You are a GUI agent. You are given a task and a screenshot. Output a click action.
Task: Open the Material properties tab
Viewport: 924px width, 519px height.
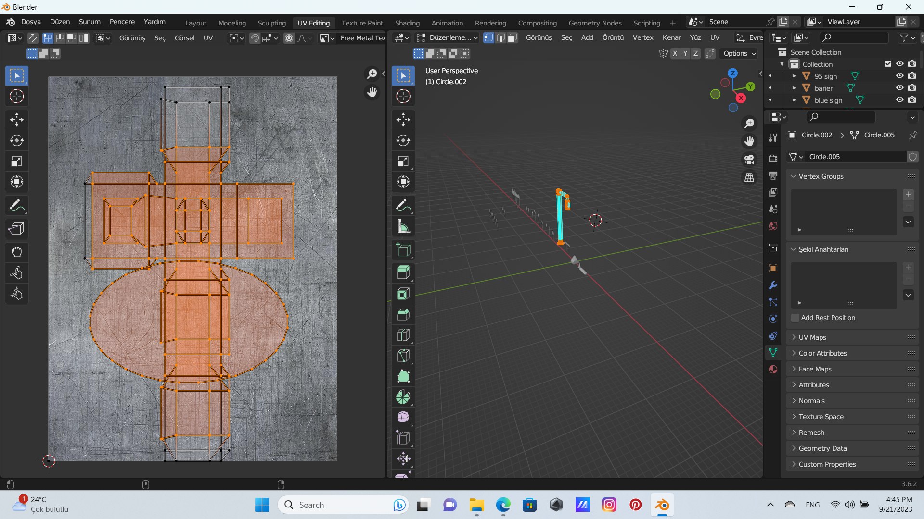pos(773,369)
